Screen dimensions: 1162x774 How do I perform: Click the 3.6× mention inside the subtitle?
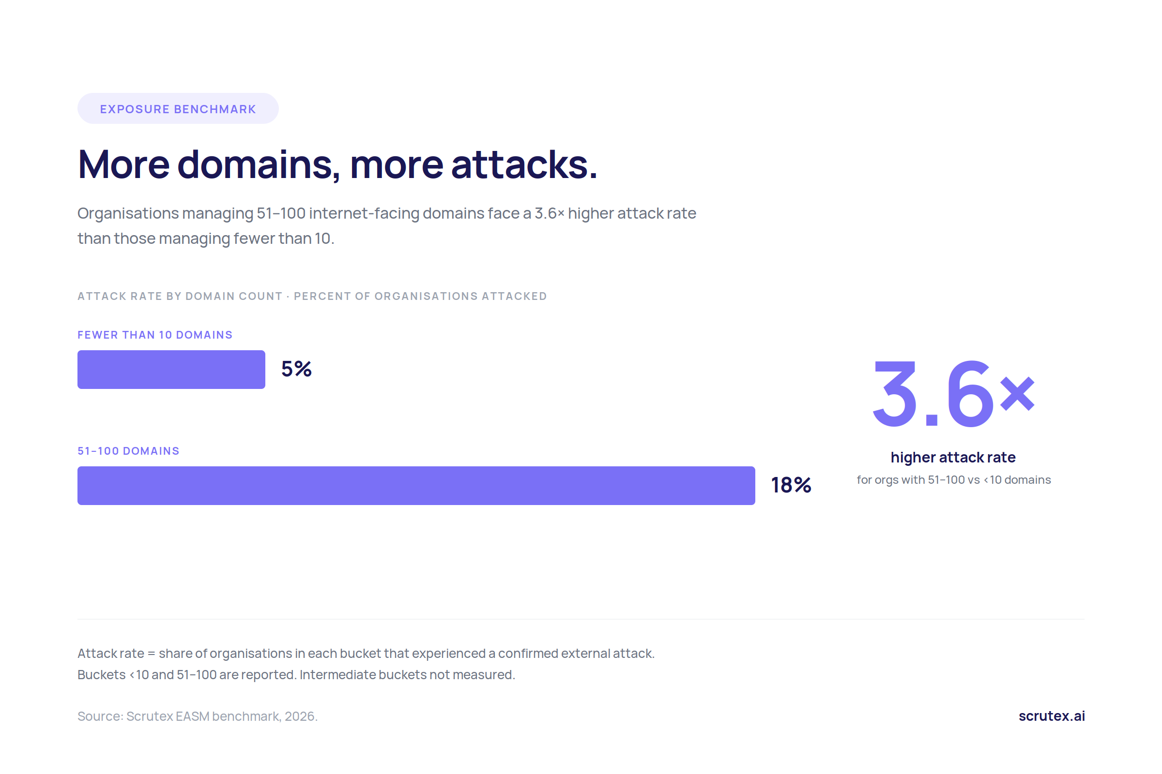[x=550, y=213]
